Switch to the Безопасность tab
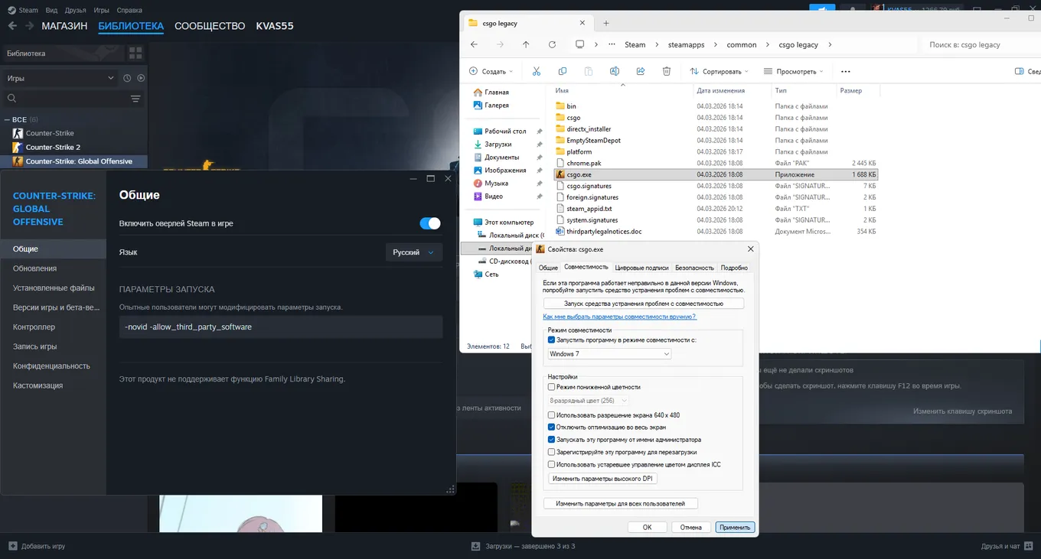The image size is (1041, 559). pos(694,268)
